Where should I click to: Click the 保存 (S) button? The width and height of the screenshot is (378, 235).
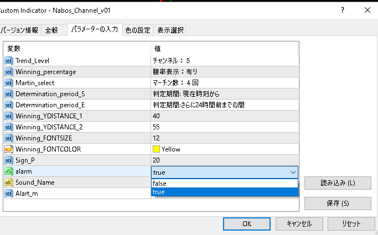[338, 203]
